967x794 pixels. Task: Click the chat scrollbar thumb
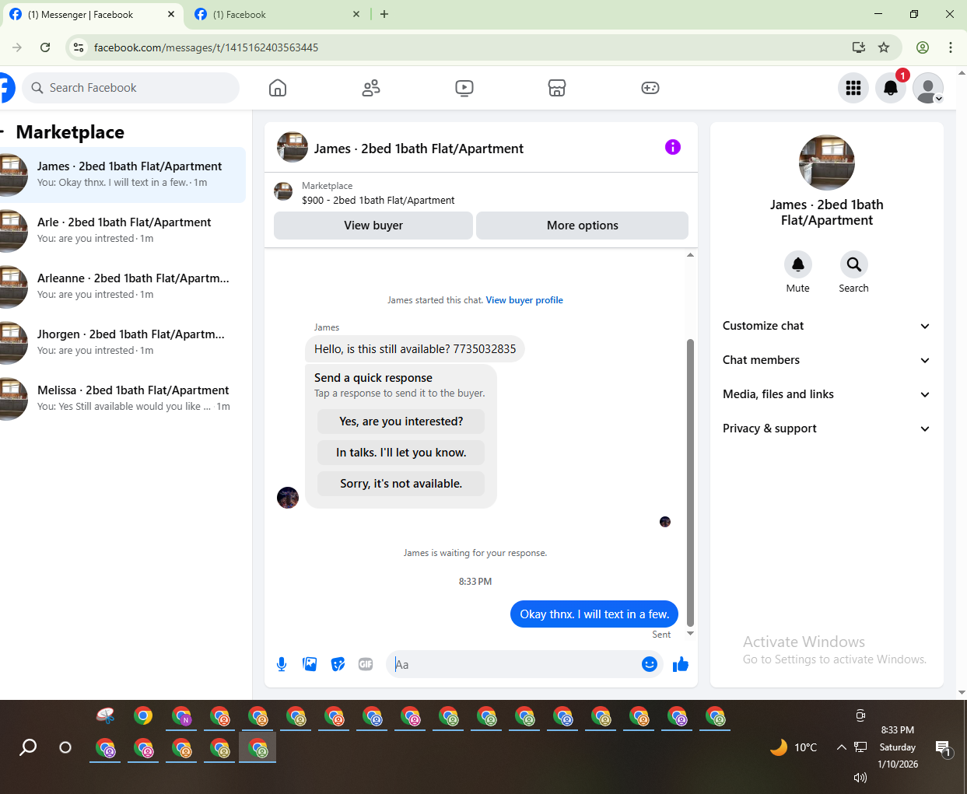click(690, 482)
